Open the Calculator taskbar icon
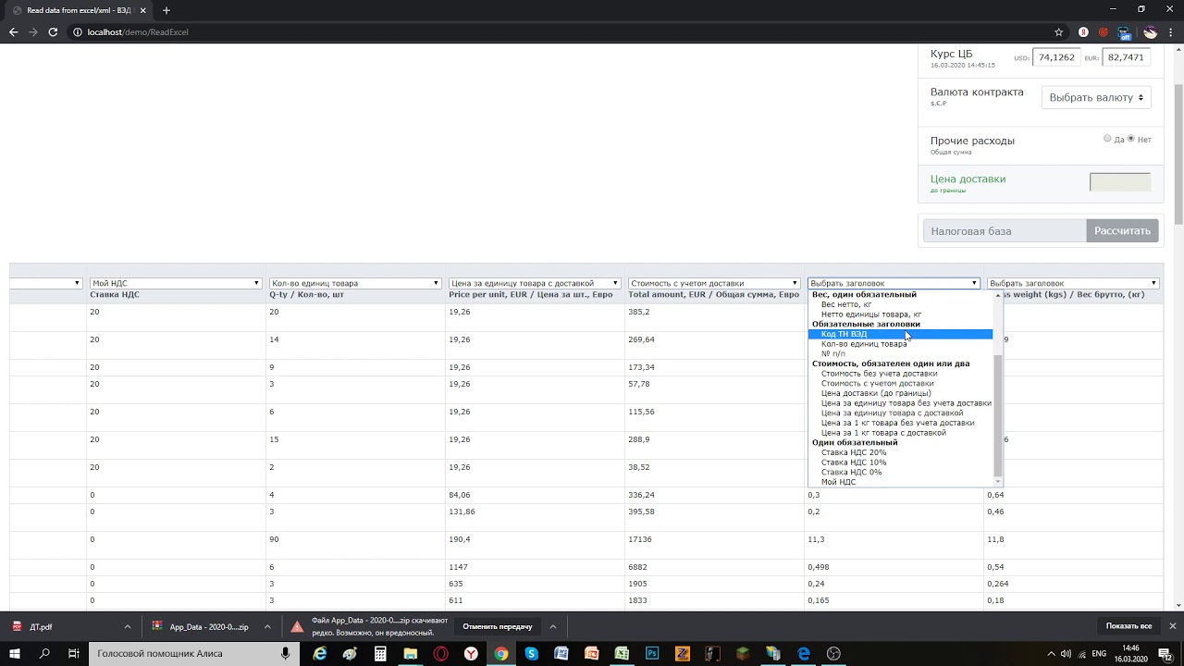This screenshot has height=666, width=1184. (380, 653)
